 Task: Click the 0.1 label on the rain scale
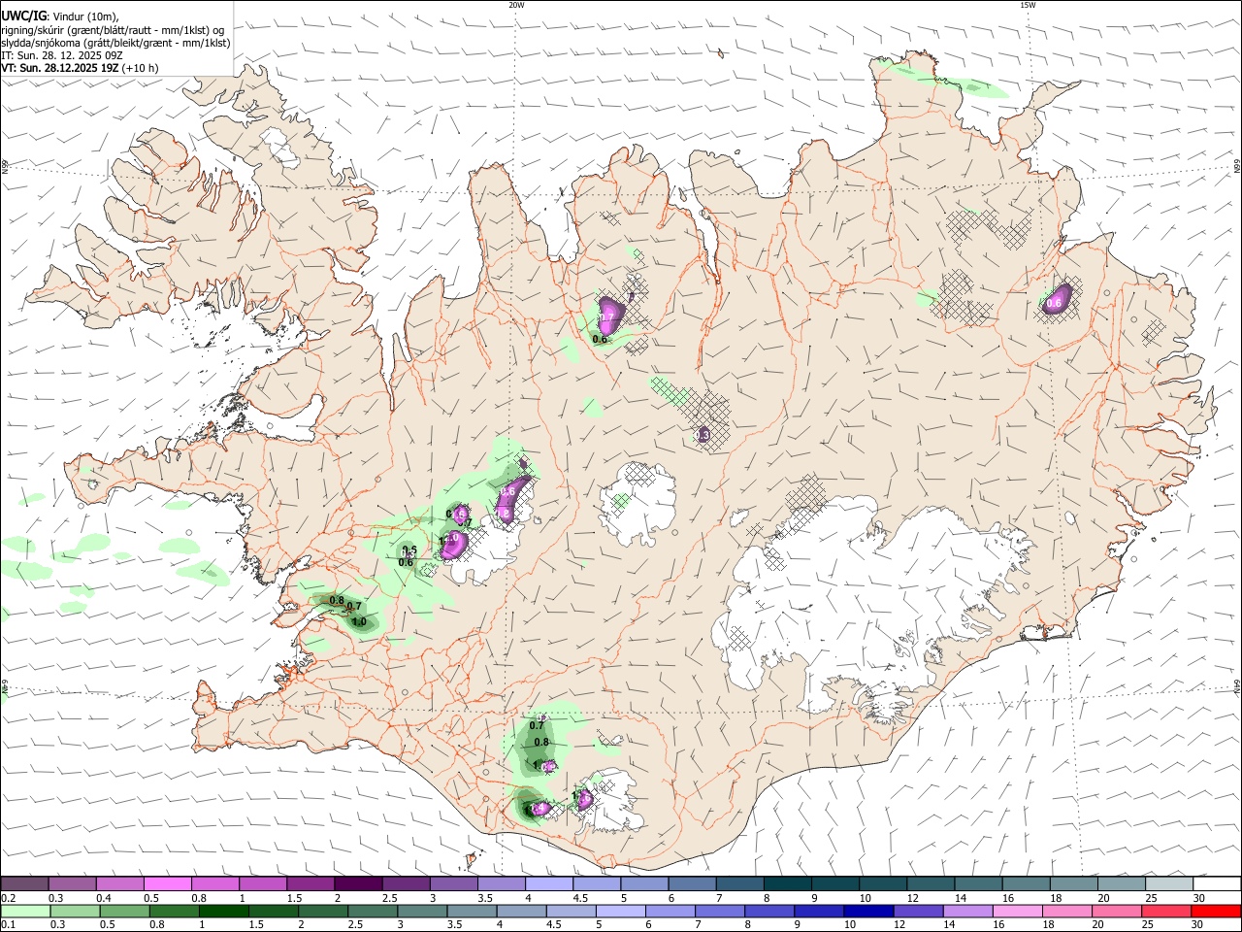click(7, 925)
